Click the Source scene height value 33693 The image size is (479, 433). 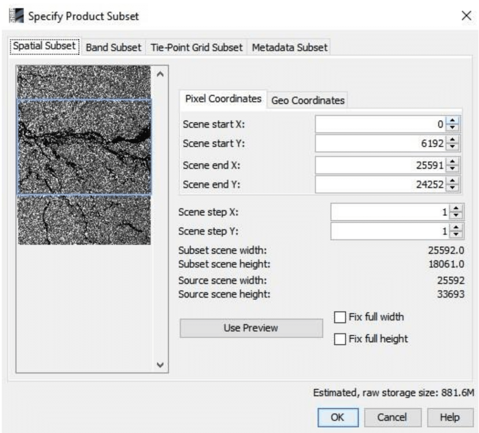click(x=450, y=294)
